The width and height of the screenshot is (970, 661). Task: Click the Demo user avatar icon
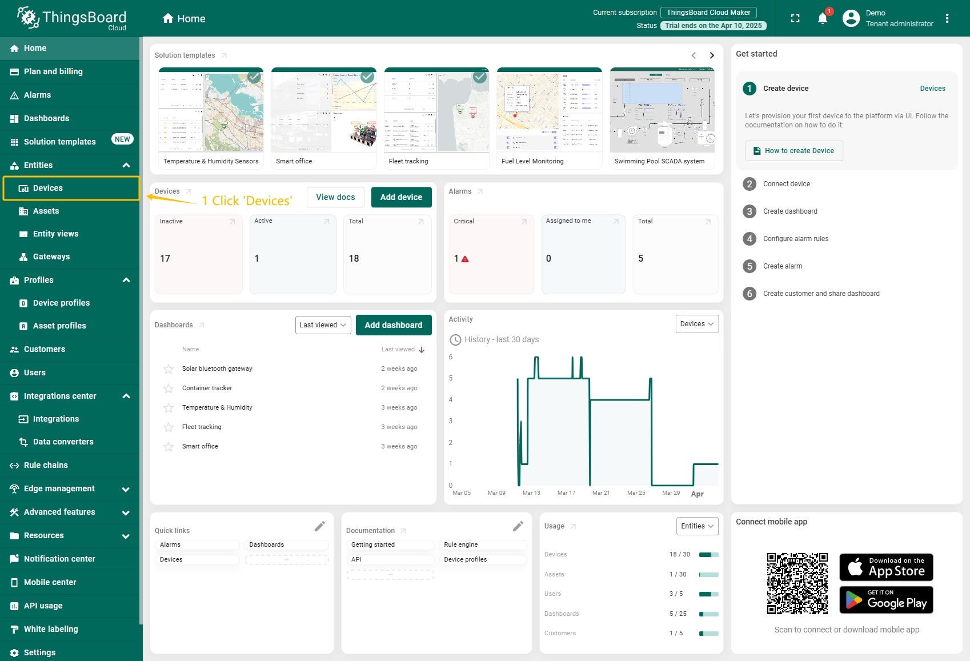(x=851, y=19)
